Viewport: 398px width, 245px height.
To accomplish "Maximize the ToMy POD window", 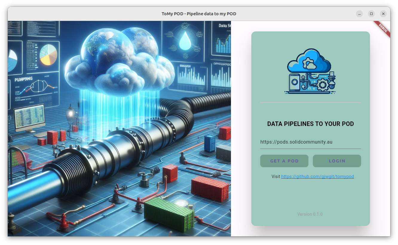I will point(371,14).
